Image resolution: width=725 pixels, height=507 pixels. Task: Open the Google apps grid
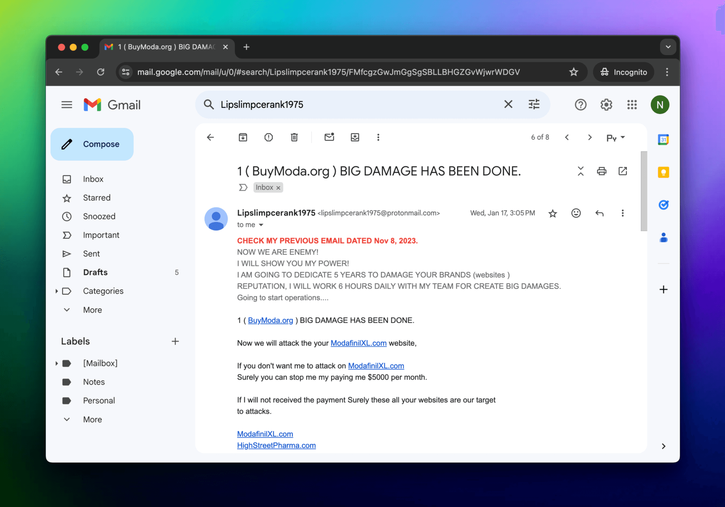point(632,104)
